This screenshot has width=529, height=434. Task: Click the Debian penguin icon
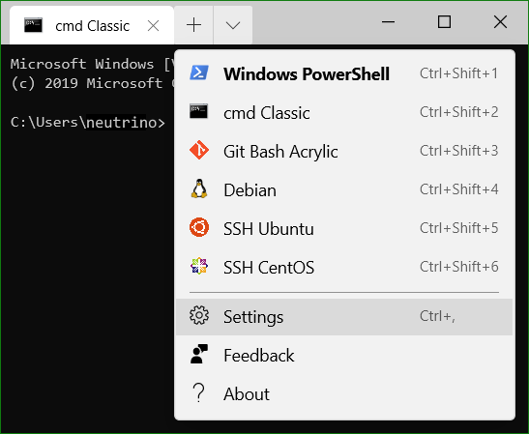(x=199, y=188)
